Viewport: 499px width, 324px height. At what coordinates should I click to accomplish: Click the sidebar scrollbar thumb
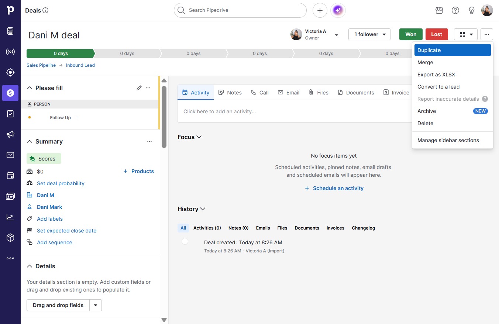coord(164,117)
